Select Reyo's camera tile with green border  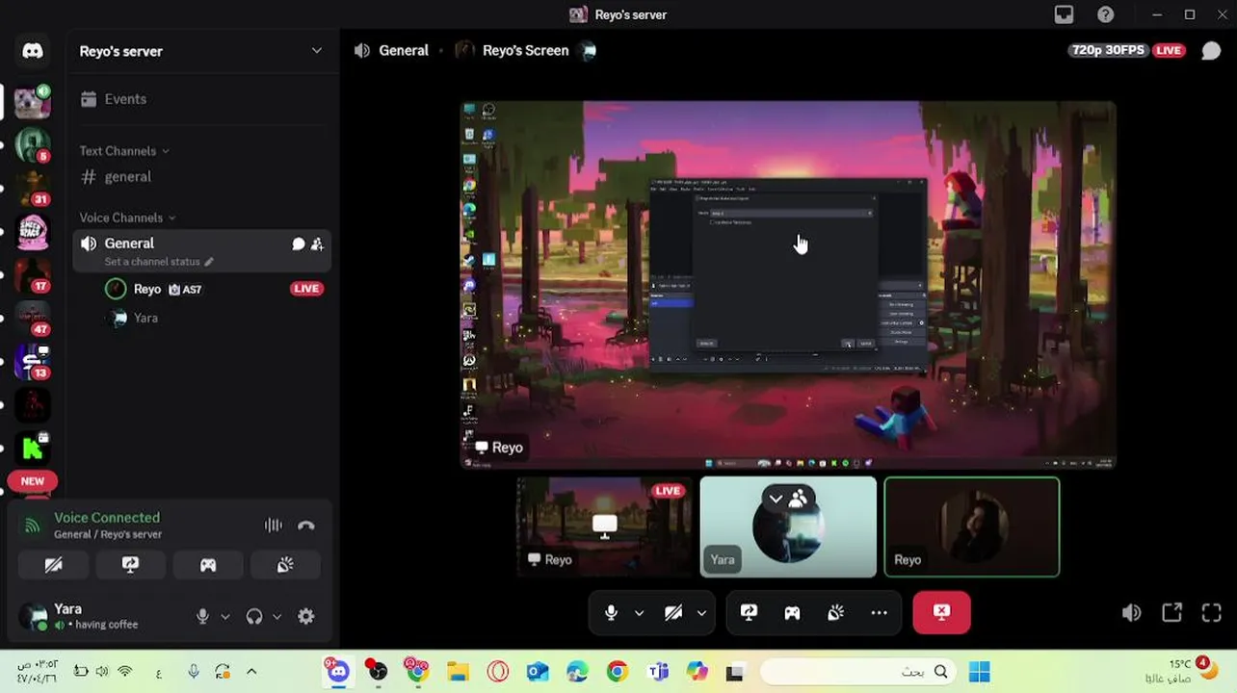click(x=972, y=526)
